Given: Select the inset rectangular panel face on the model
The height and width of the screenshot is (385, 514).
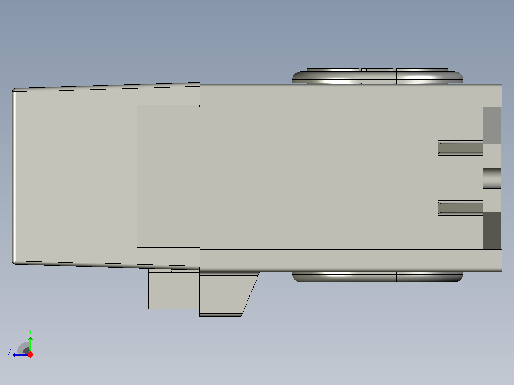Looking at the screenshot, I should click(x=168, y=176).
